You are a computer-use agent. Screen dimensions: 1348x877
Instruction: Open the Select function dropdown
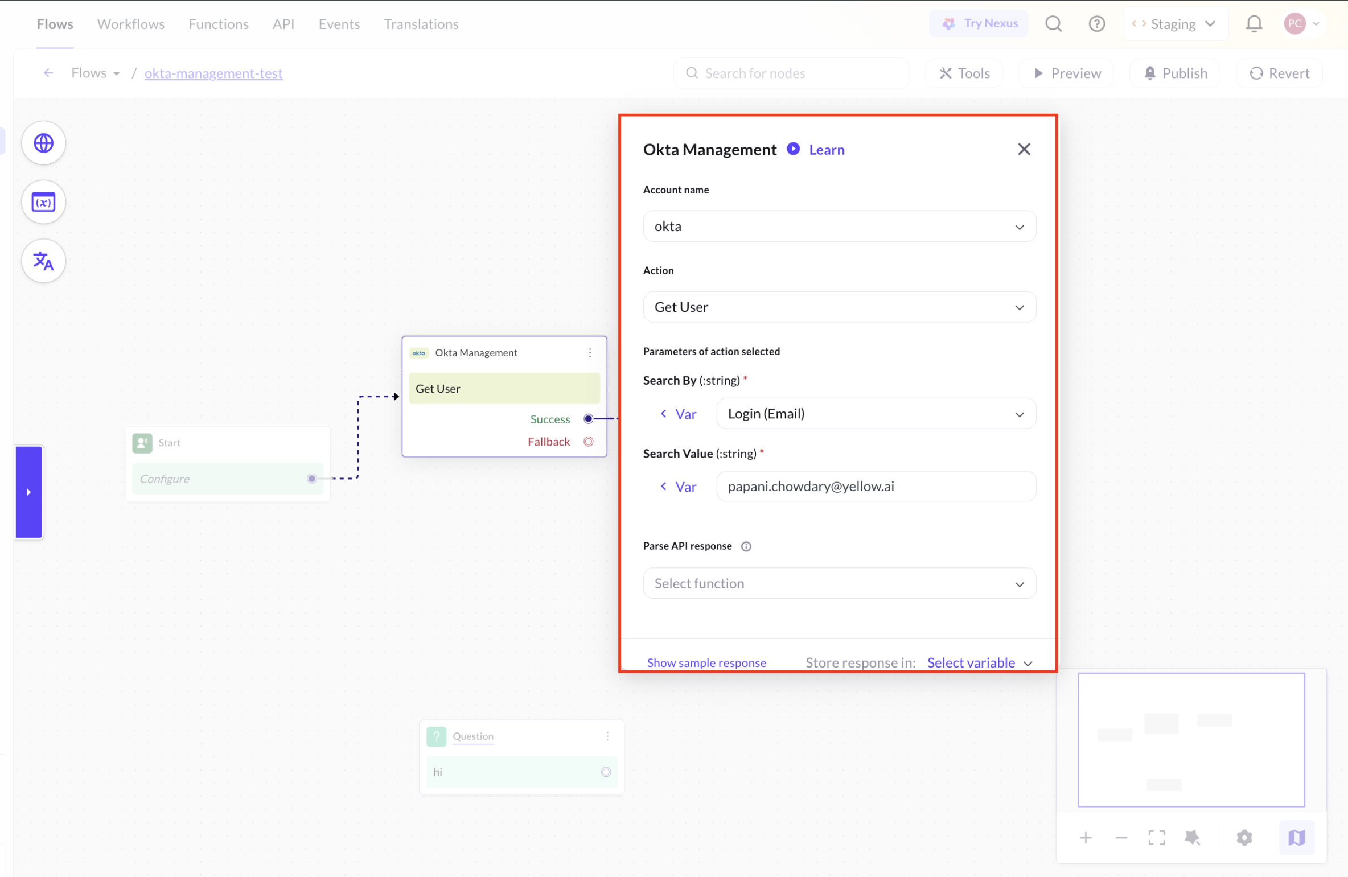pos(840,583)
